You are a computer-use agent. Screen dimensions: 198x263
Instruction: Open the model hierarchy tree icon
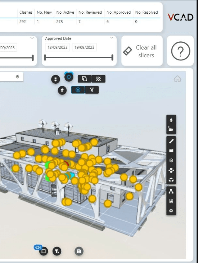[x=171, y=191]
